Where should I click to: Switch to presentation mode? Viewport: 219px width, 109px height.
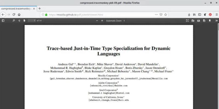tap(187, 20)
